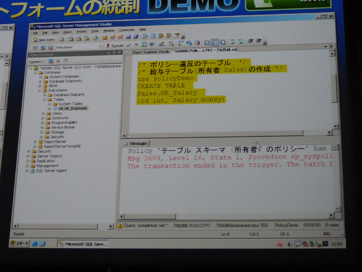This screenshot has width=362, height=272.
Task: Collapse the Tables folder node
Action: click(x=44, y=100)
